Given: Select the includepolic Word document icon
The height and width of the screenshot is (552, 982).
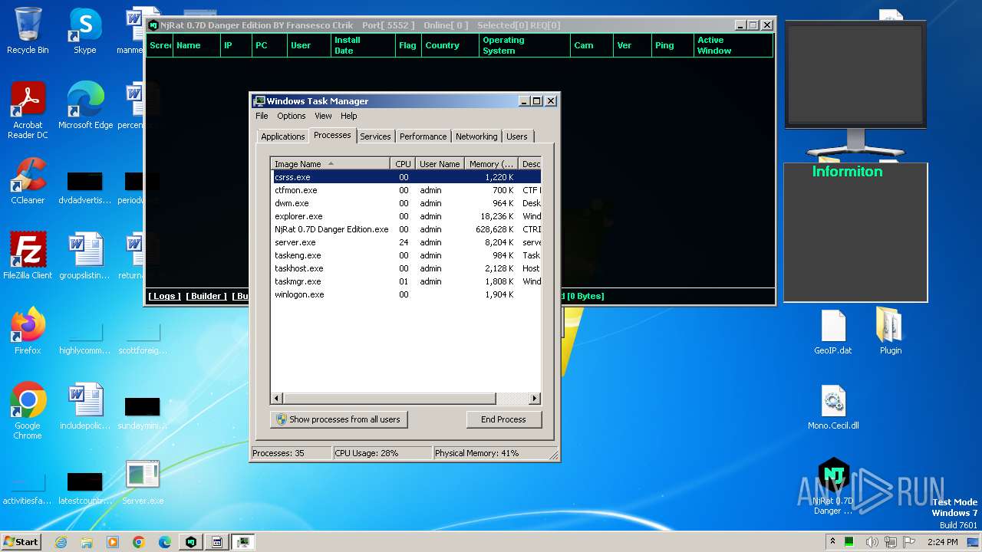Looking at the screenshot, I should point(84,406).
